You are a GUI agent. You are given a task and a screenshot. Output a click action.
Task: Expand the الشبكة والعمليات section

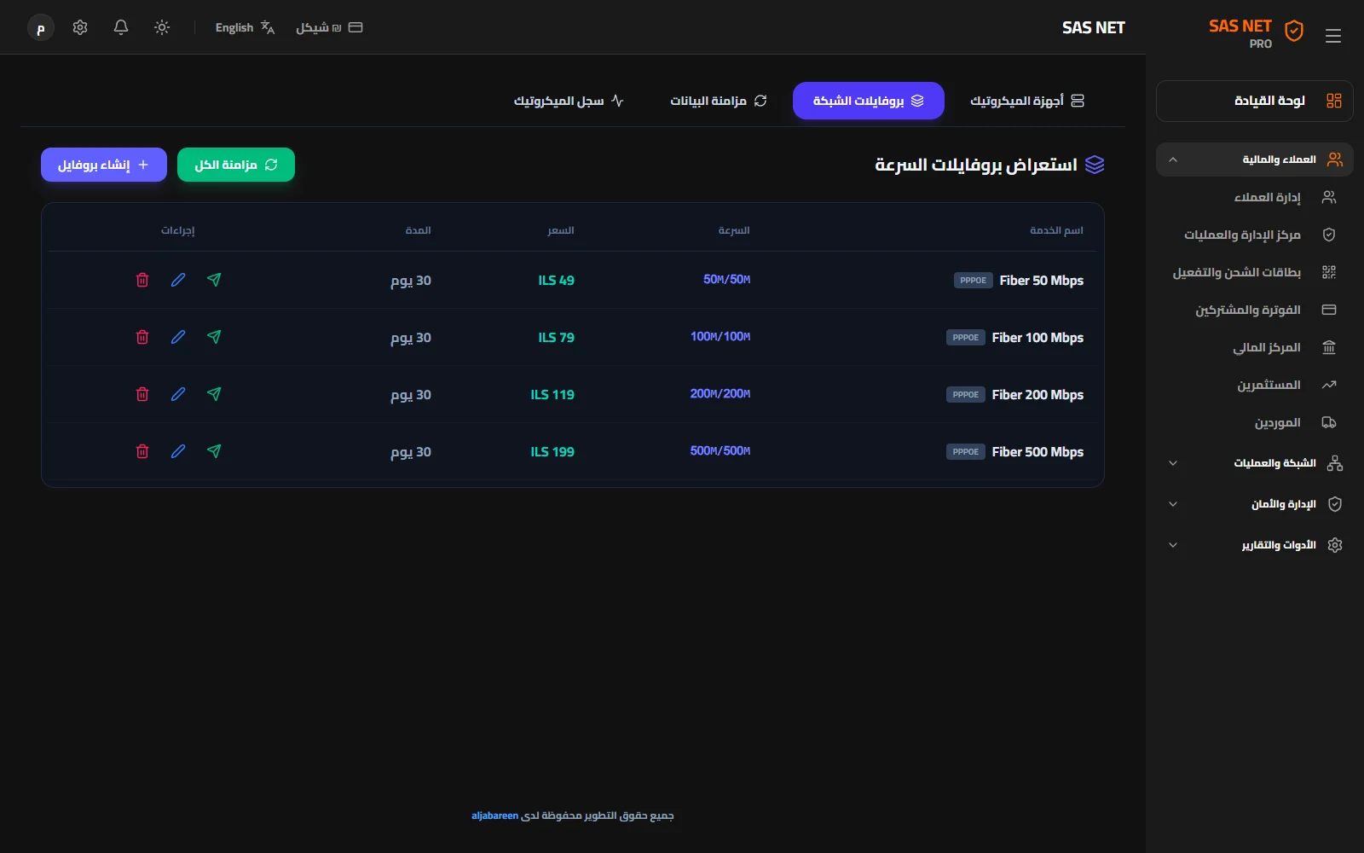point(1255,463)
